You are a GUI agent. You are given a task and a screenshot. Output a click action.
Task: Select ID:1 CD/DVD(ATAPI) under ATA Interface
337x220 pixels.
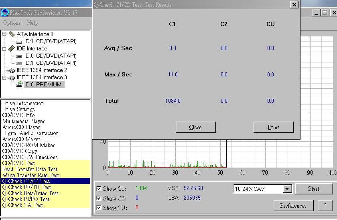click(x=50, y=41)
